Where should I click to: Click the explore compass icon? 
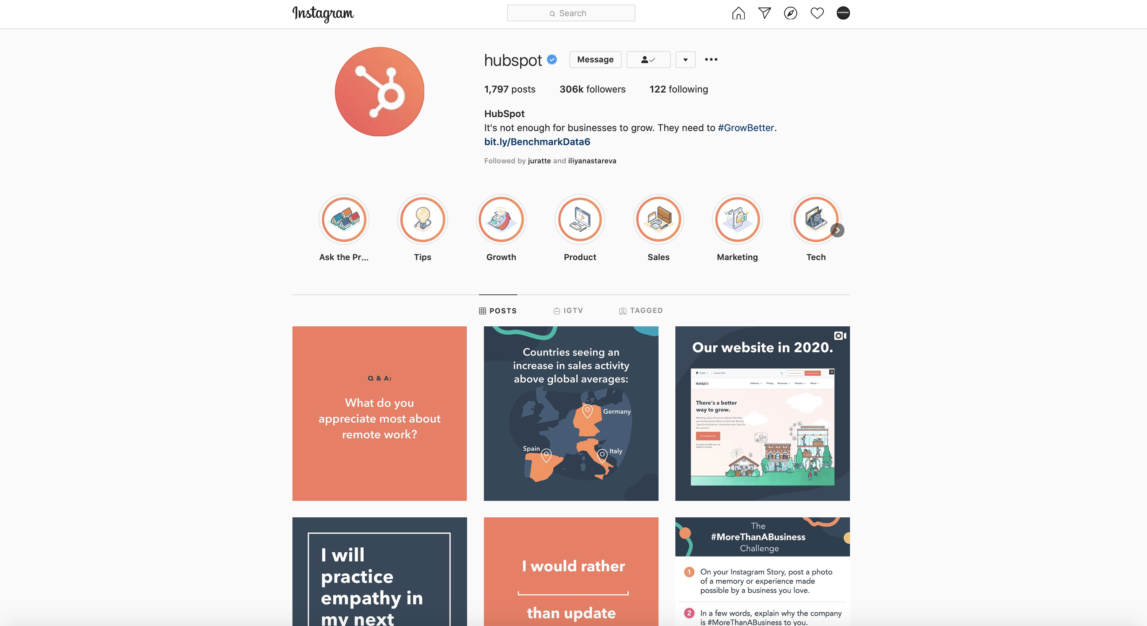790,12
